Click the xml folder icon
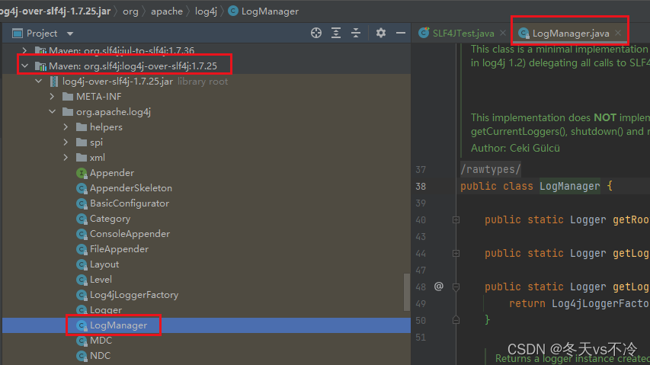Image resolution: width=650 pixels, height=365 pixels. click(x=82, y=158)
